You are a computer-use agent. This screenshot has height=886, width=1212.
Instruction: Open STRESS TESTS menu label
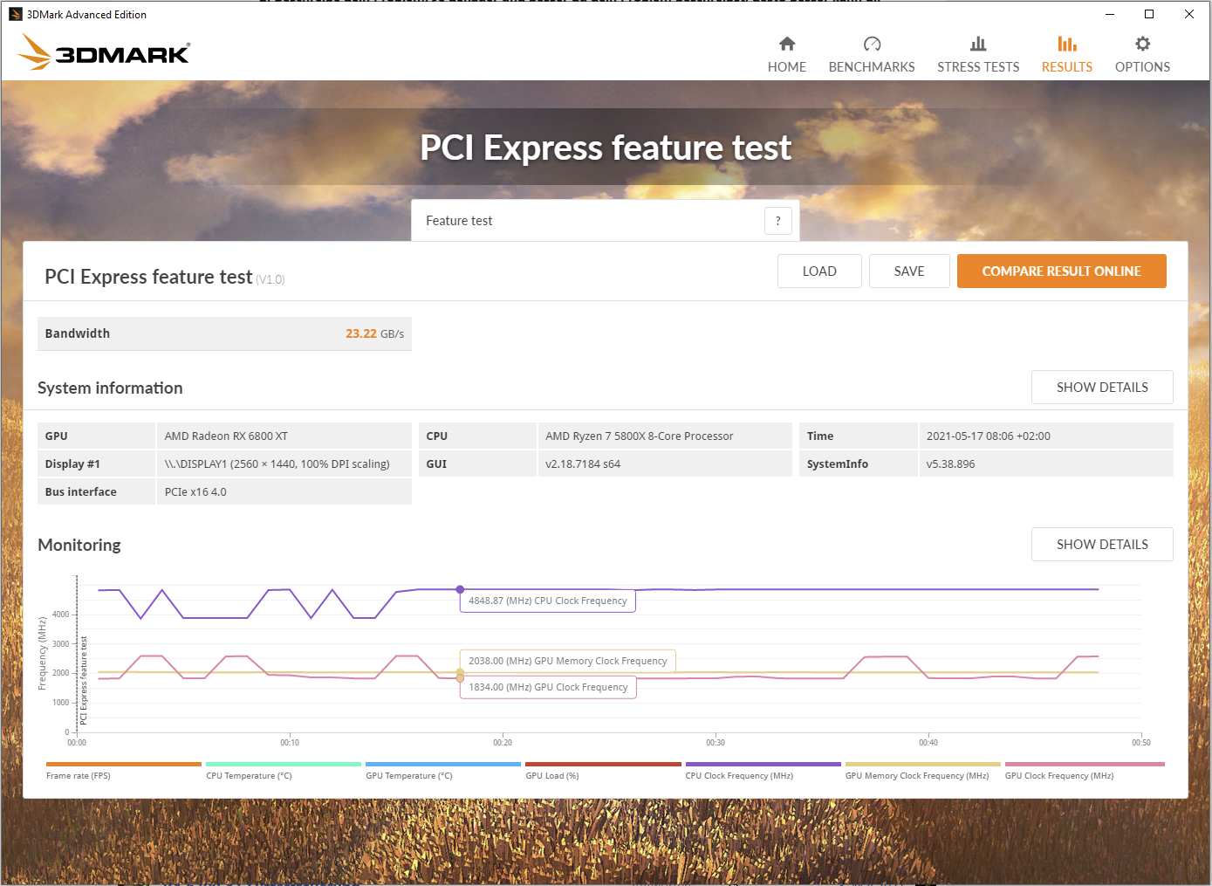[x=978, y=67]
